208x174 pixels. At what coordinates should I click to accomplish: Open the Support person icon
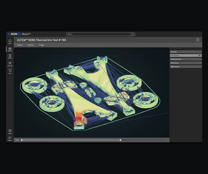pos(10,138)
